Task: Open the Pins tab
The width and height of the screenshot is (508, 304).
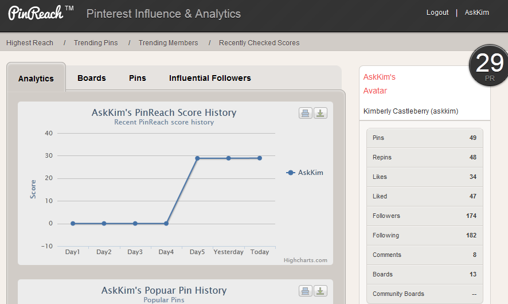Action: click(x=138, y=78)
